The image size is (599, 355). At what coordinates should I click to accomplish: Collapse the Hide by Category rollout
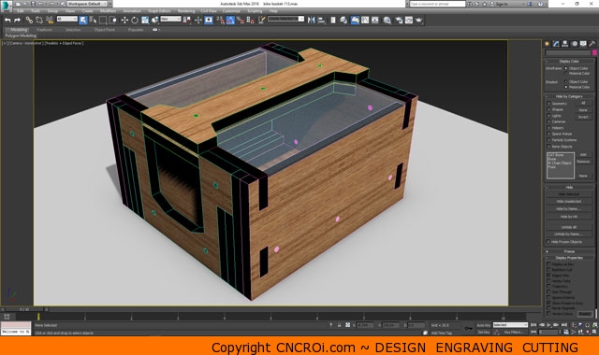click(569, 96)
